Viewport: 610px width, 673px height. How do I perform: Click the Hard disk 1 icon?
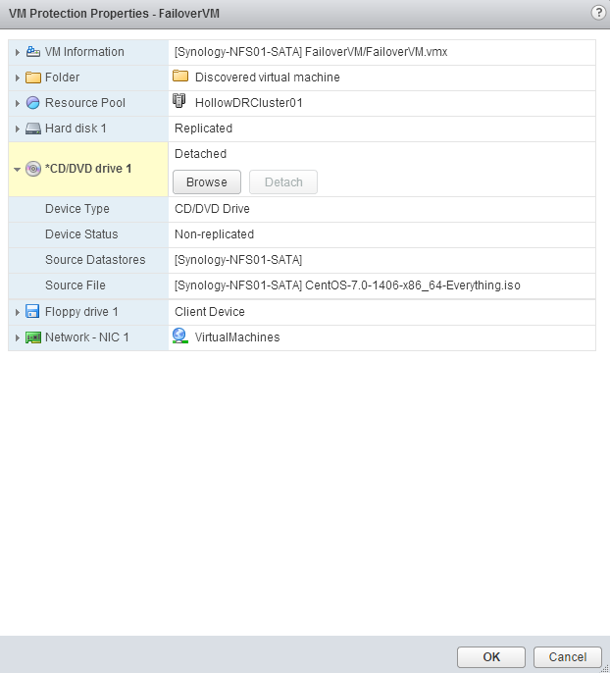pyautogui.click(x=33, y=129)
